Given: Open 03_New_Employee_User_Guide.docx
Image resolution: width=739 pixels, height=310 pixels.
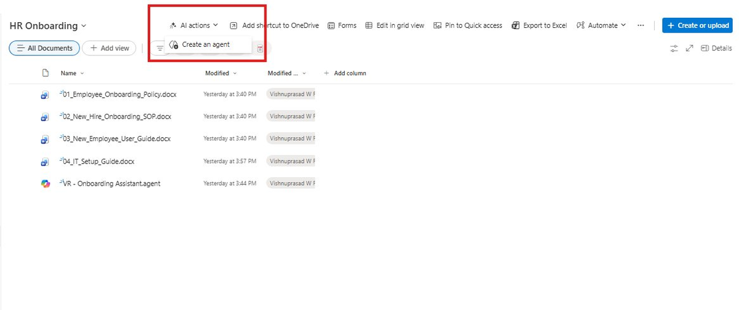Looking at the screenshot, I should [x=116, y=138].
